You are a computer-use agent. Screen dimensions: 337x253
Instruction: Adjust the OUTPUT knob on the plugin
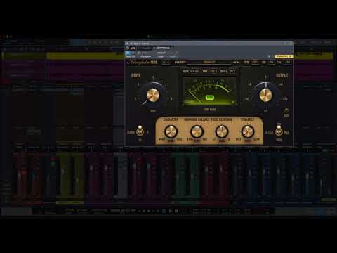pos(265,95)
